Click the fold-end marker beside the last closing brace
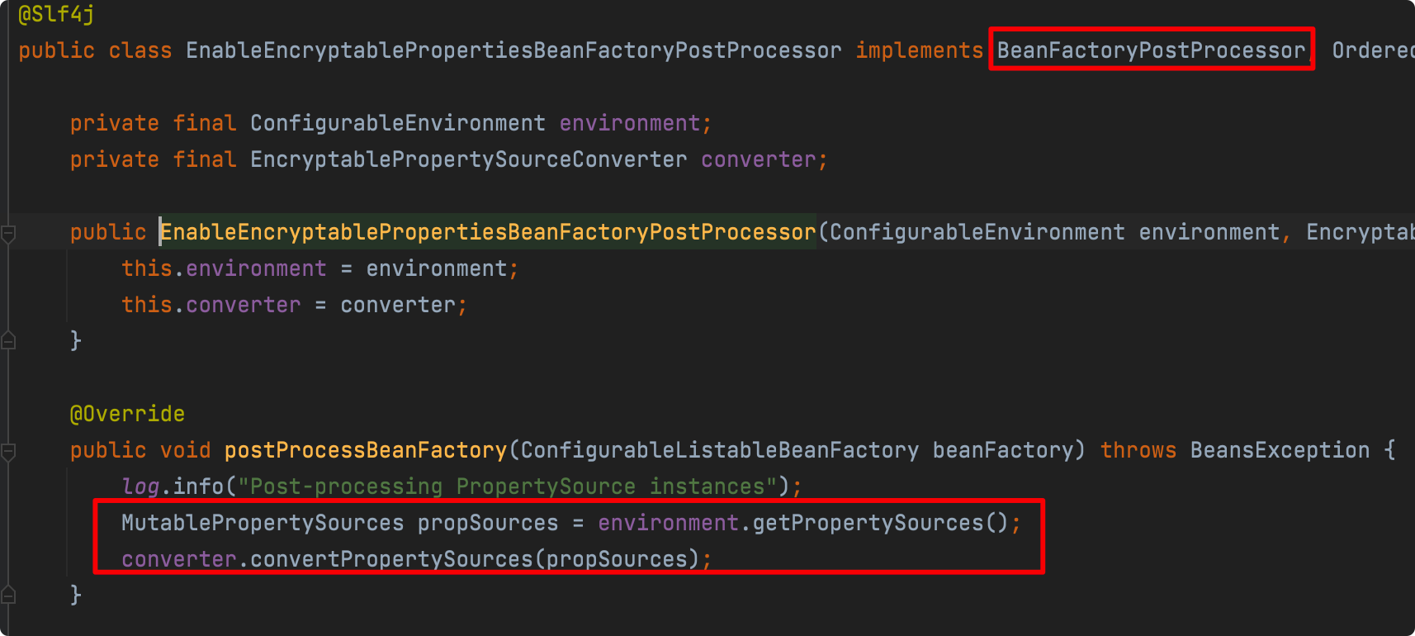1415x636 pixels. 8,594
